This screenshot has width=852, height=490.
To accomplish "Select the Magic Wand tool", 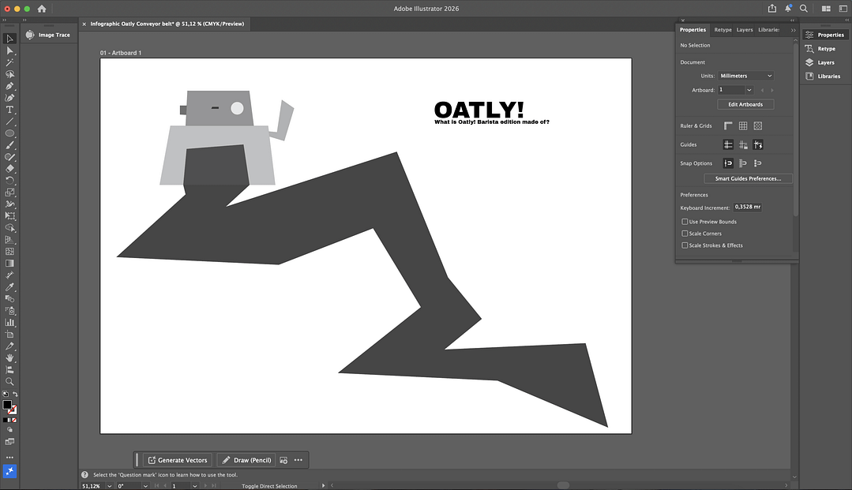I will click(x=10, y=62).
